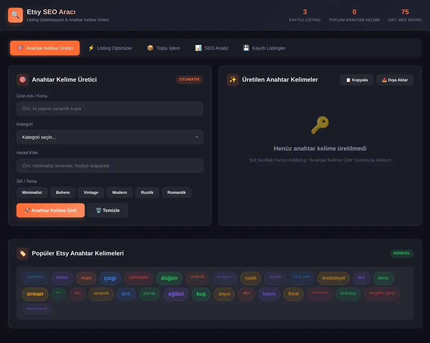Enable the Vintage style chip
The width and height of the screenshot is (430, 343).
(x=91, y=192)
